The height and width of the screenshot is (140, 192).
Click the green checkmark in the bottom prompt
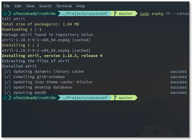point(5,98)
